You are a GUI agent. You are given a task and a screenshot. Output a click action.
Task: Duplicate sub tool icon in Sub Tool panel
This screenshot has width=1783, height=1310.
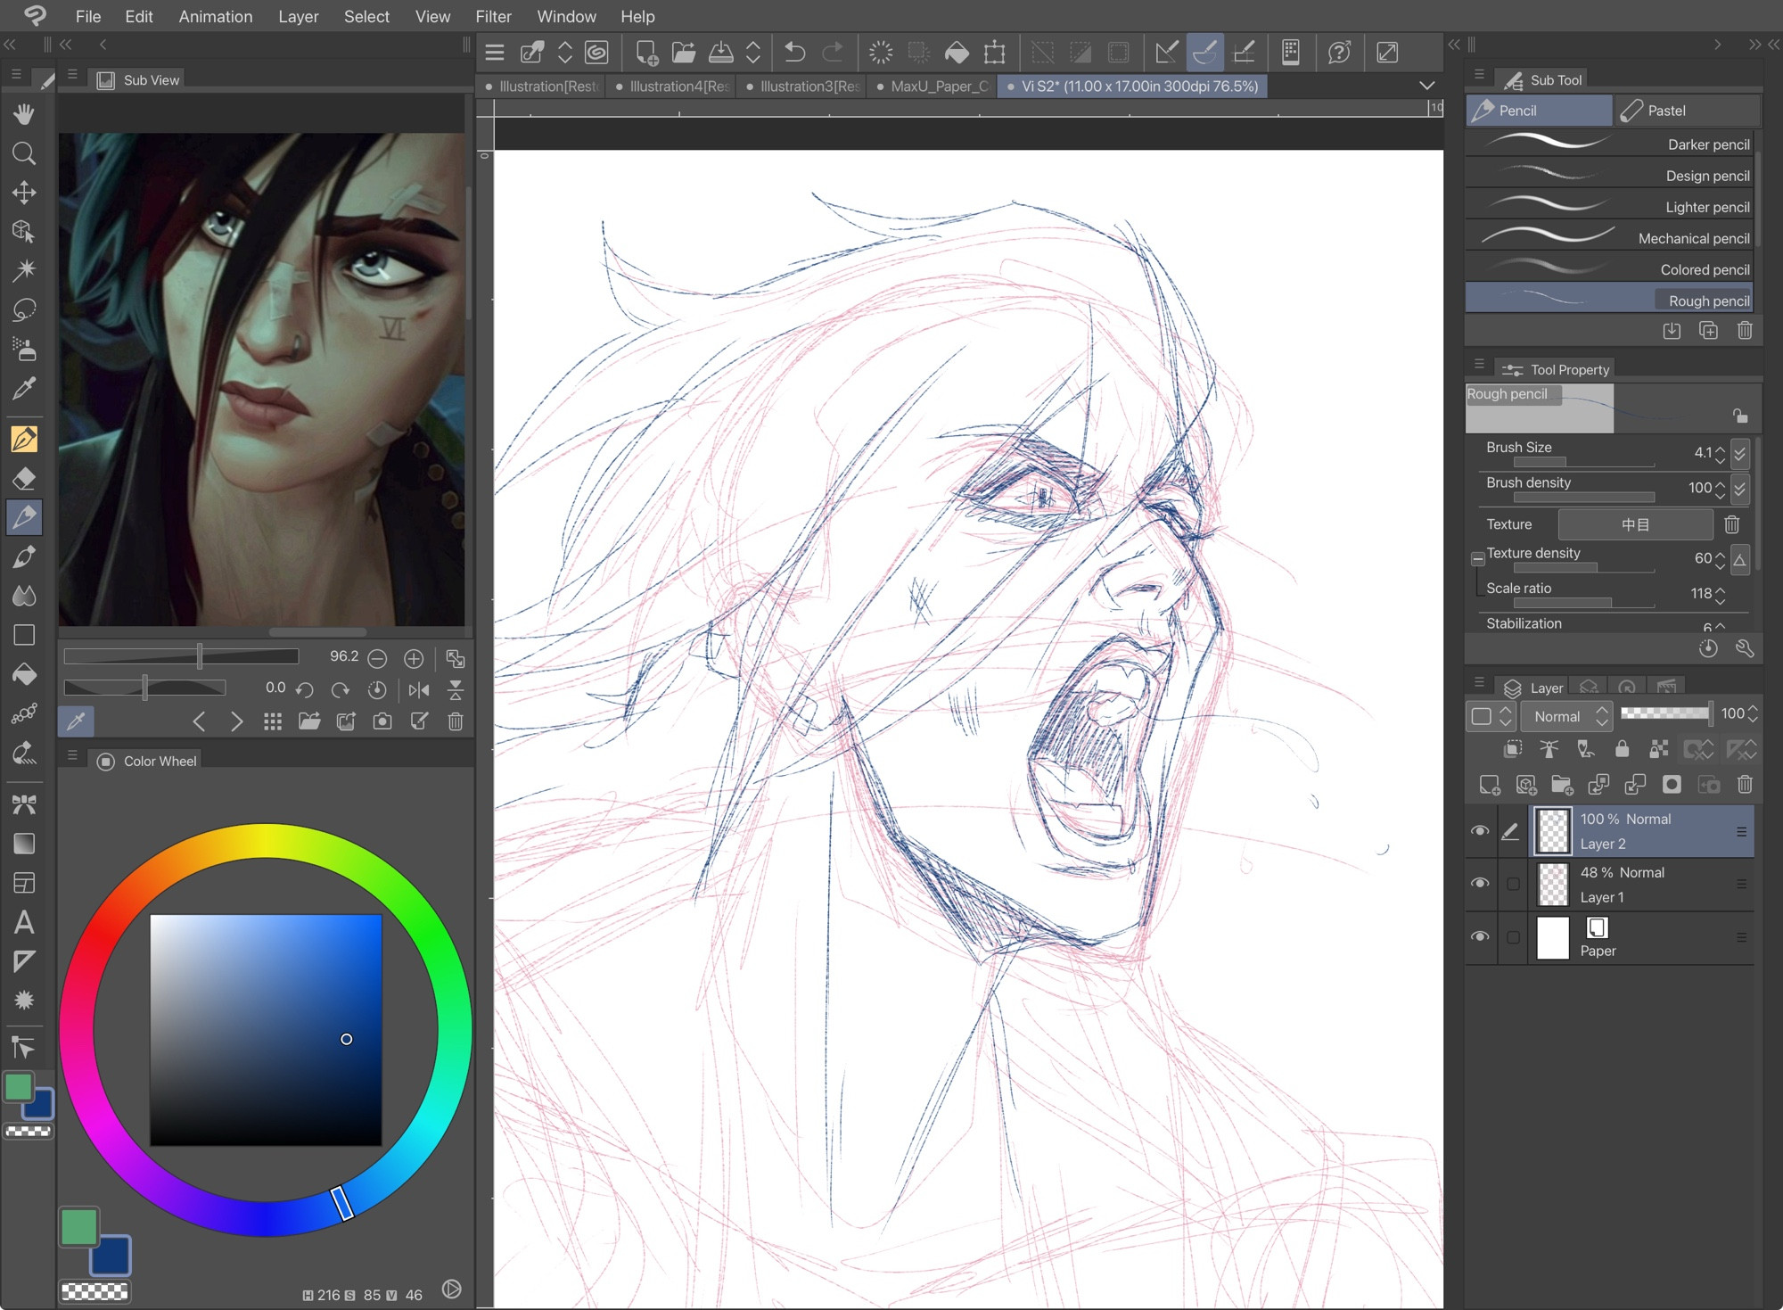click(x=1708, y=331)
